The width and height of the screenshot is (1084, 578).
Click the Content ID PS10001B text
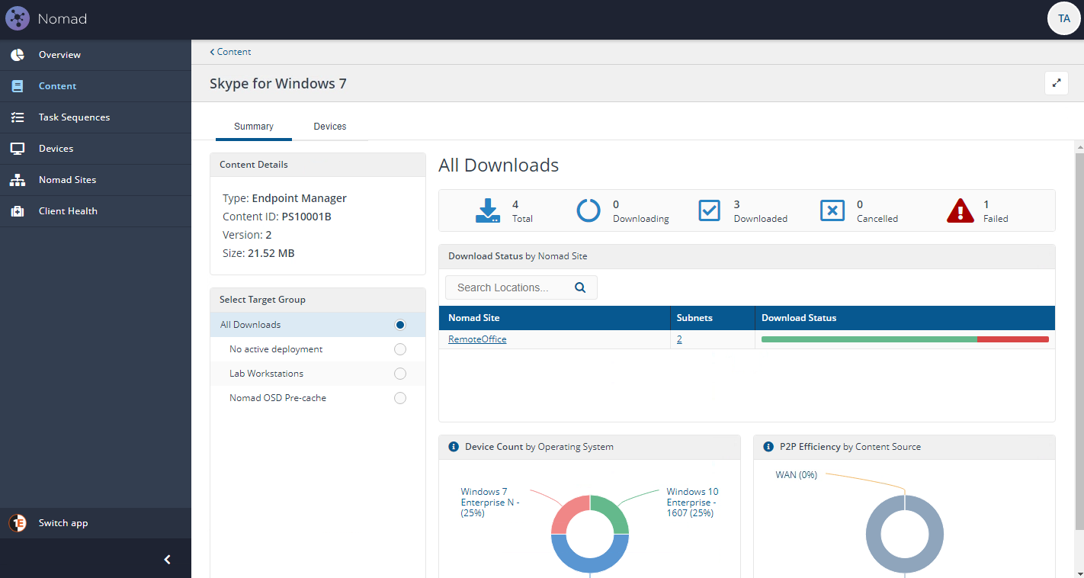click(277, 217)
